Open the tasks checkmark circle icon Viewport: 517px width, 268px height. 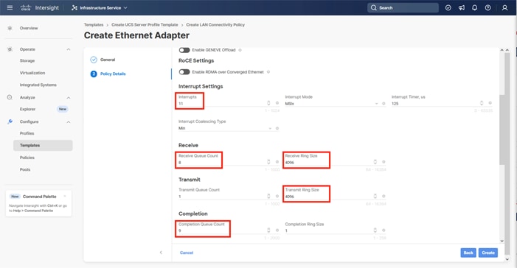[448, 7]
